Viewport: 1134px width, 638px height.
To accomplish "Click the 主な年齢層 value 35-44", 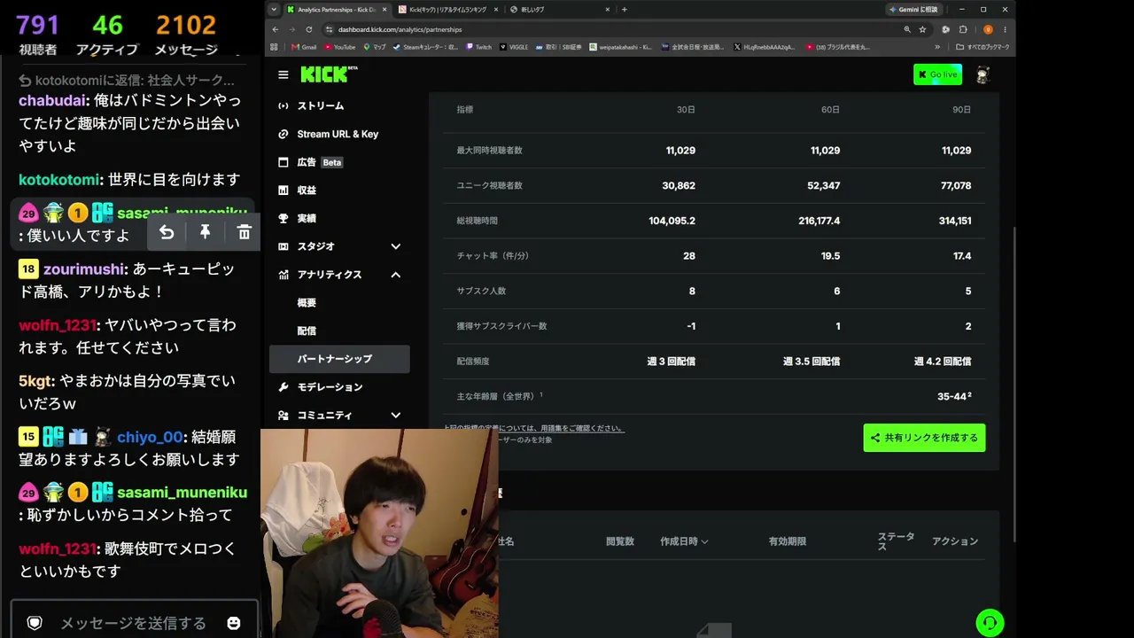I will pos(954,396).
